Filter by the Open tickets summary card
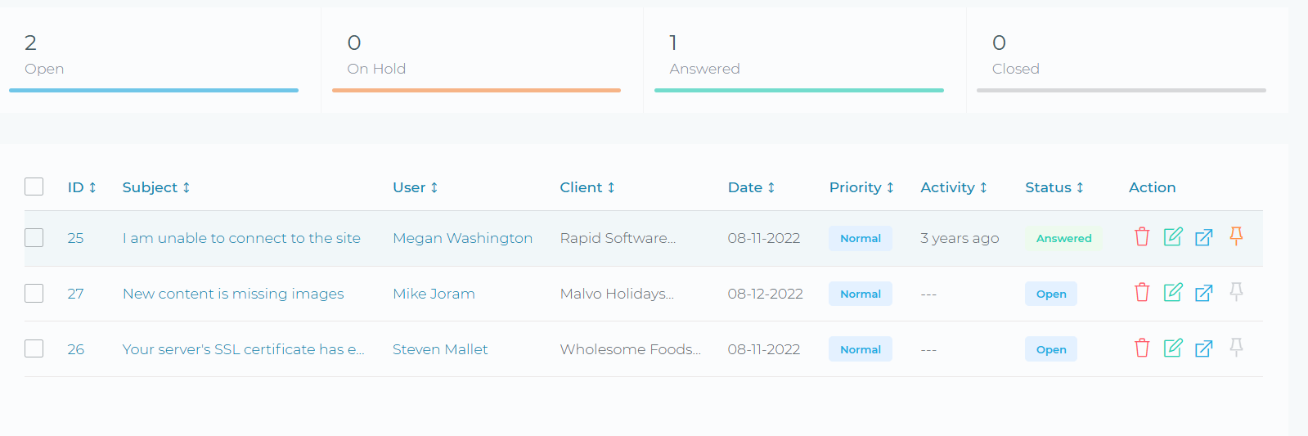 [x=160, y=61]
